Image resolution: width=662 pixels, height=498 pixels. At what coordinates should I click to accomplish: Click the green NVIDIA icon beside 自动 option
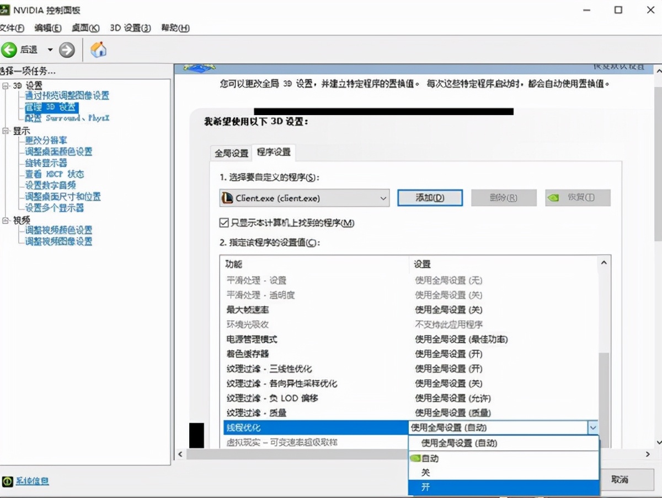pos(414,458)
